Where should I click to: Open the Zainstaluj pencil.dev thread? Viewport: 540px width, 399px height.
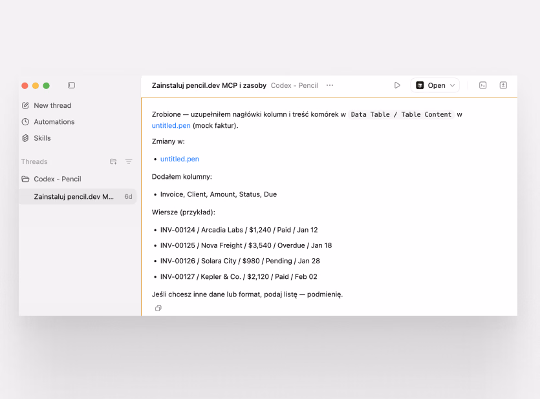78,196
